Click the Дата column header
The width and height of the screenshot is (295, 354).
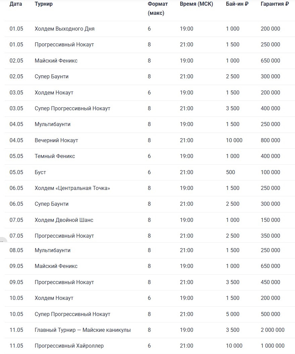pyautogui.click(x=16, y=4)
